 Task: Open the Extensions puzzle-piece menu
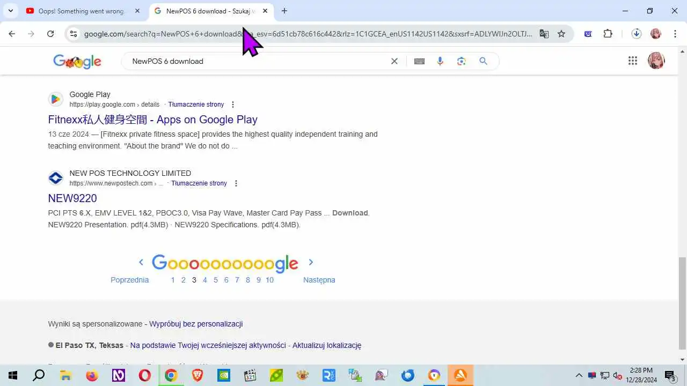[x=608, y=34]
